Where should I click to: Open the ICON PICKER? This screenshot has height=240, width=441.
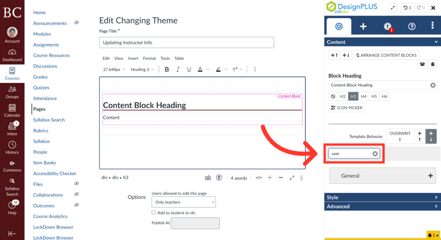pyautogui.click(x=347, y=108)
